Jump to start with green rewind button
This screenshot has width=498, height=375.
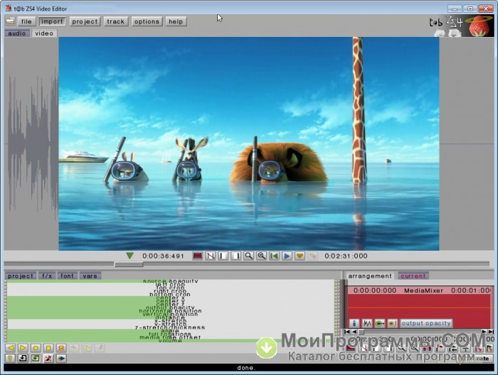(274, 256)
